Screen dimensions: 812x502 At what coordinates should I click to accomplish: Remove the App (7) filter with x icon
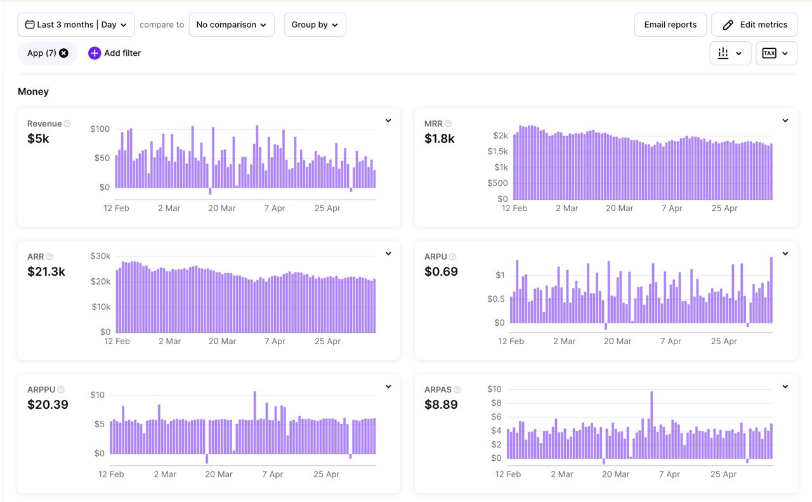click(63, 53)
